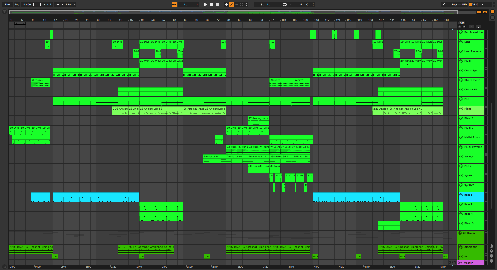Click the H optimize height button
Screen dimensions: 497x270
pos(479,12)
